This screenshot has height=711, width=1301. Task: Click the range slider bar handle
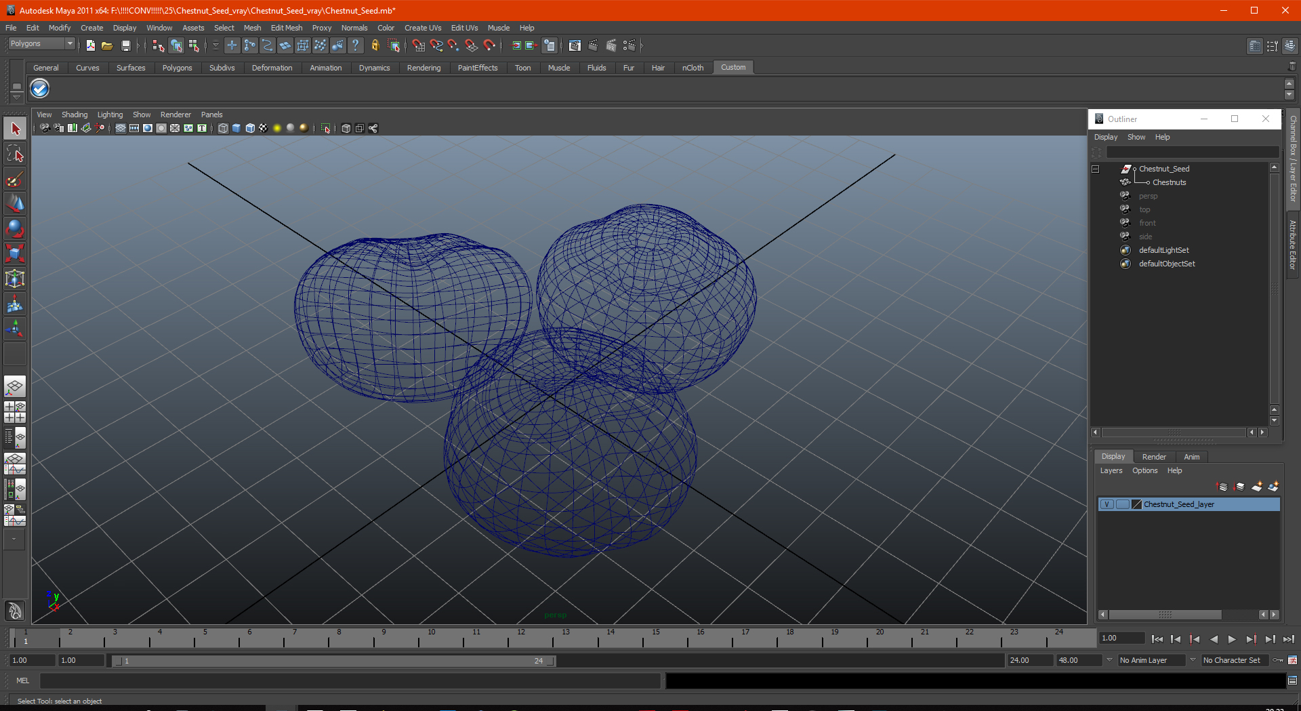point(333,661)
